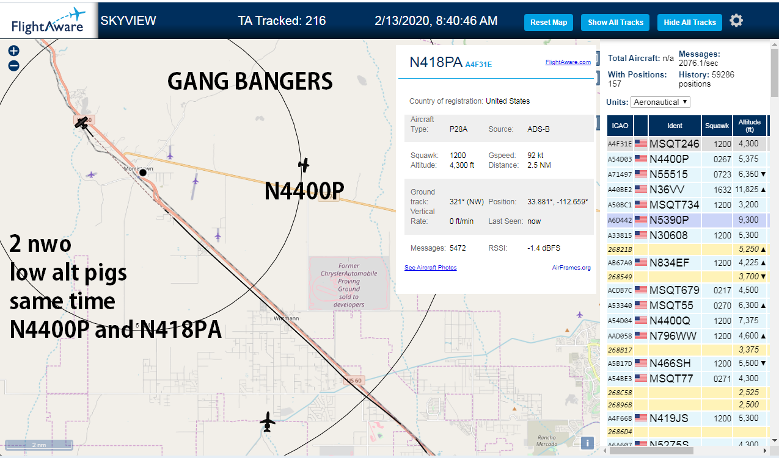Select purple aircraft nearest the zoom buttons
Image resolution: width=779 pixels, height=458 pixels.
91,175
